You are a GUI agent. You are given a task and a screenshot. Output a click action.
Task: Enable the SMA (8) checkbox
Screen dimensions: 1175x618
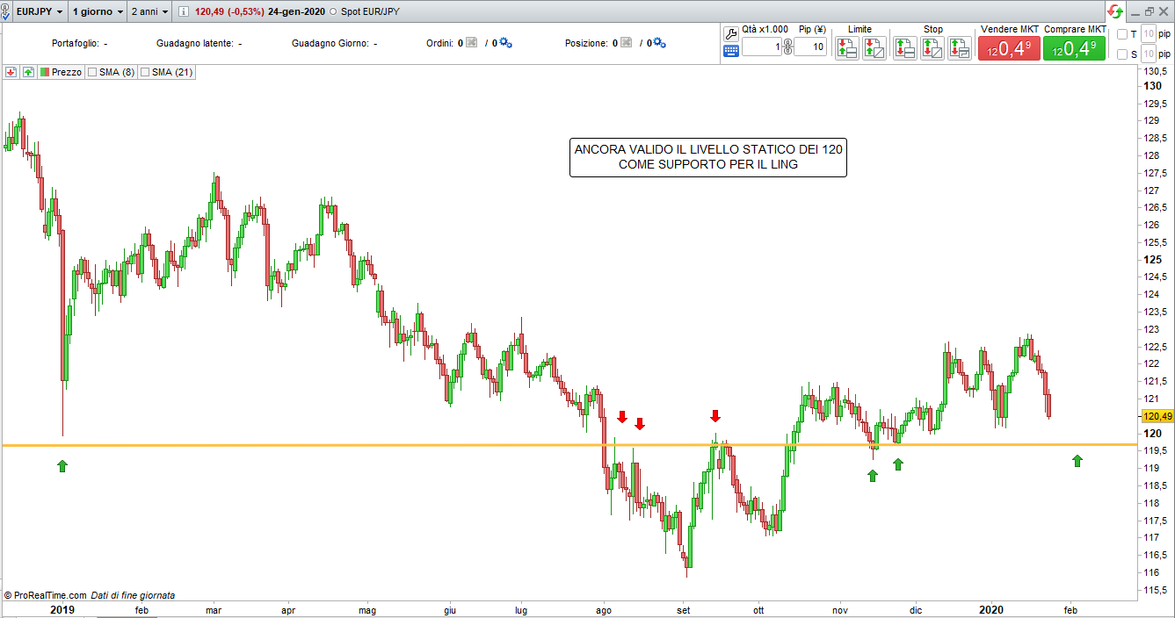point(92,73)
